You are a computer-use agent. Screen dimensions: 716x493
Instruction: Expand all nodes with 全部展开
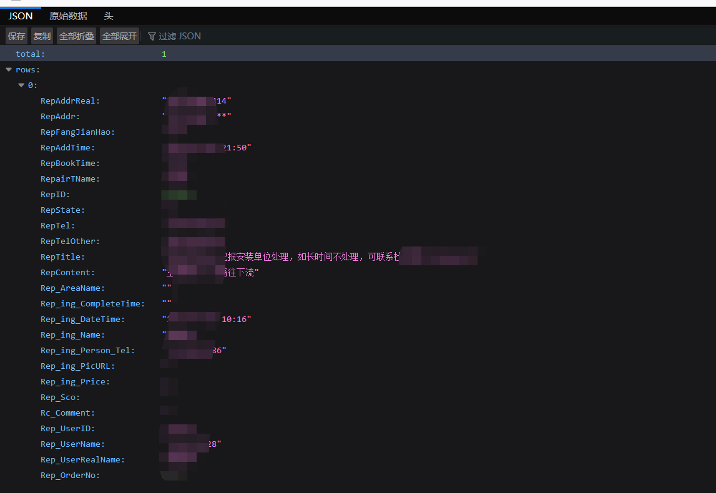coord(119,36)
